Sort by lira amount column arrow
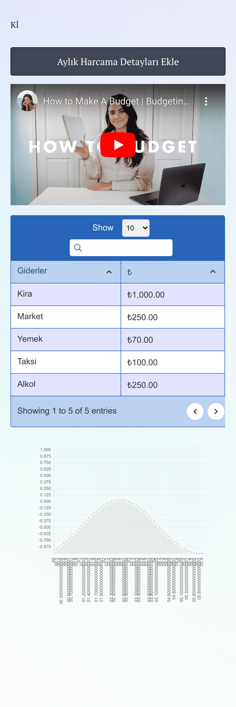 coord(213,271)
